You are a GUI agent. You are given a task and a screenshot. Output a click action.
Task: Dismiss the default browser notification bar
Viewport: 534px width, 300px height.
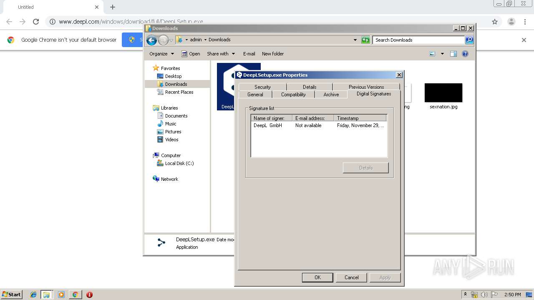pos(524,40)
